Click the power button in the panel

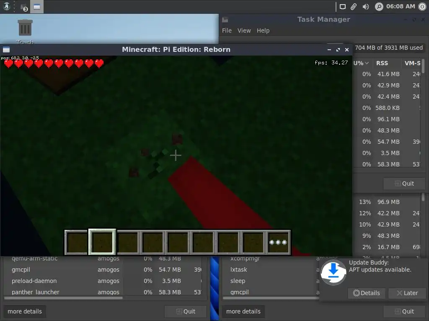[x=422, y=7]
